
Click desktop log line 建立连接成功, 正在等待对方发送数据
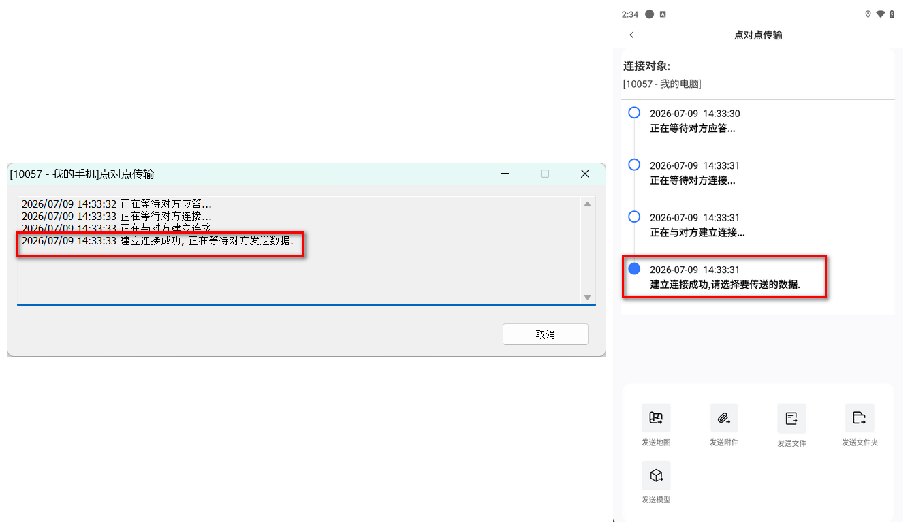pyautogui.click(x=157, y=240)
